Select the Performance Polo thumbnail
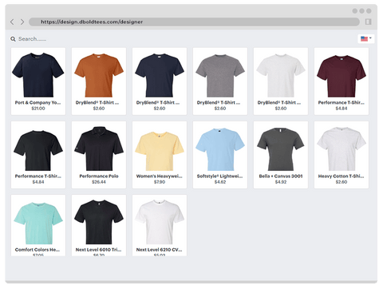Viewport: 383px width, 289px height. [99, 148]
